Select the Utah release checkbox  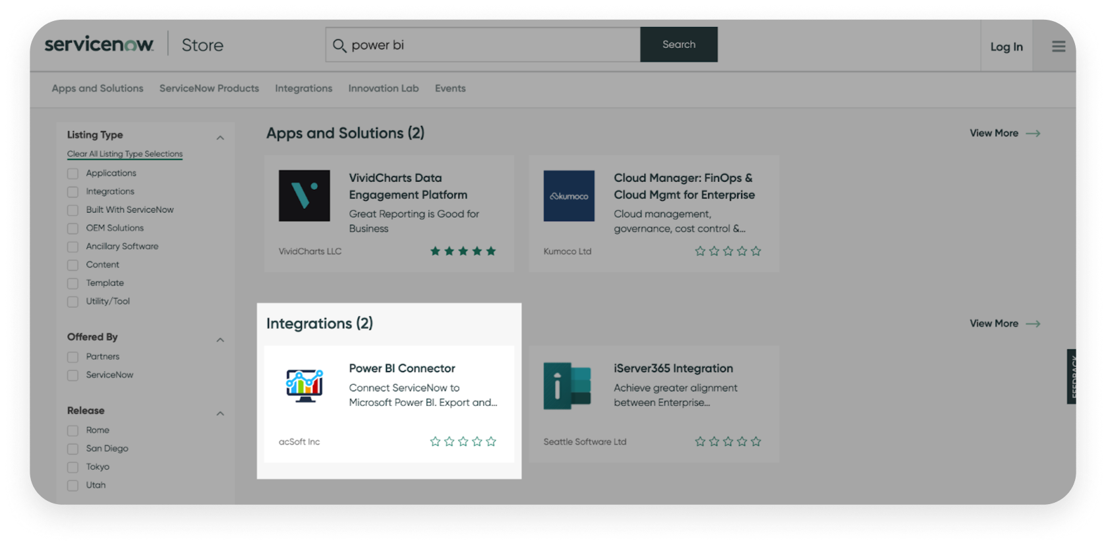(x=73, y=486)
